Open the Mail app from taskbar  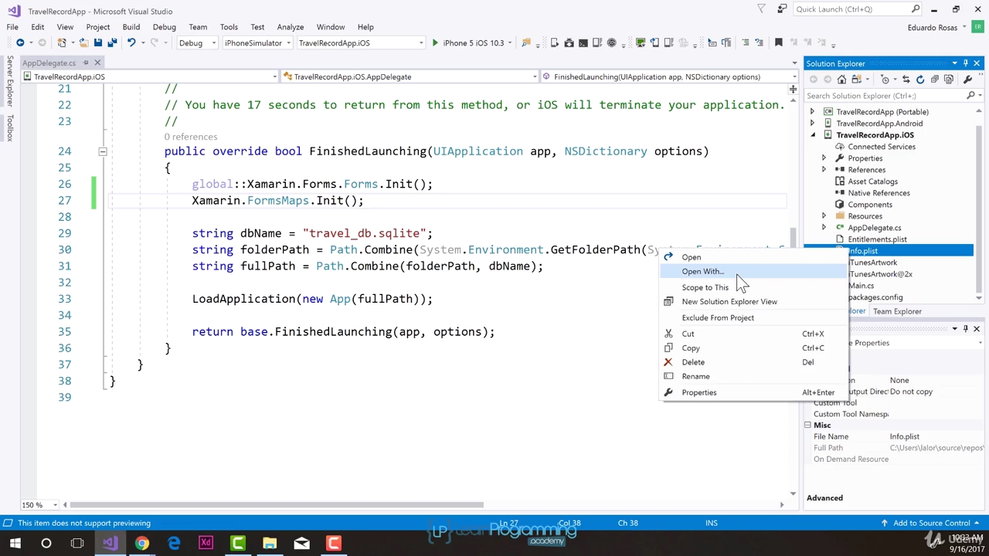[x=301, y=544]
